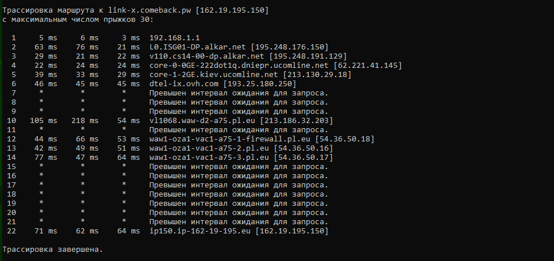
Task: Click hostname v110.cs14-00-dp.alkar.net
Action: 207,56
